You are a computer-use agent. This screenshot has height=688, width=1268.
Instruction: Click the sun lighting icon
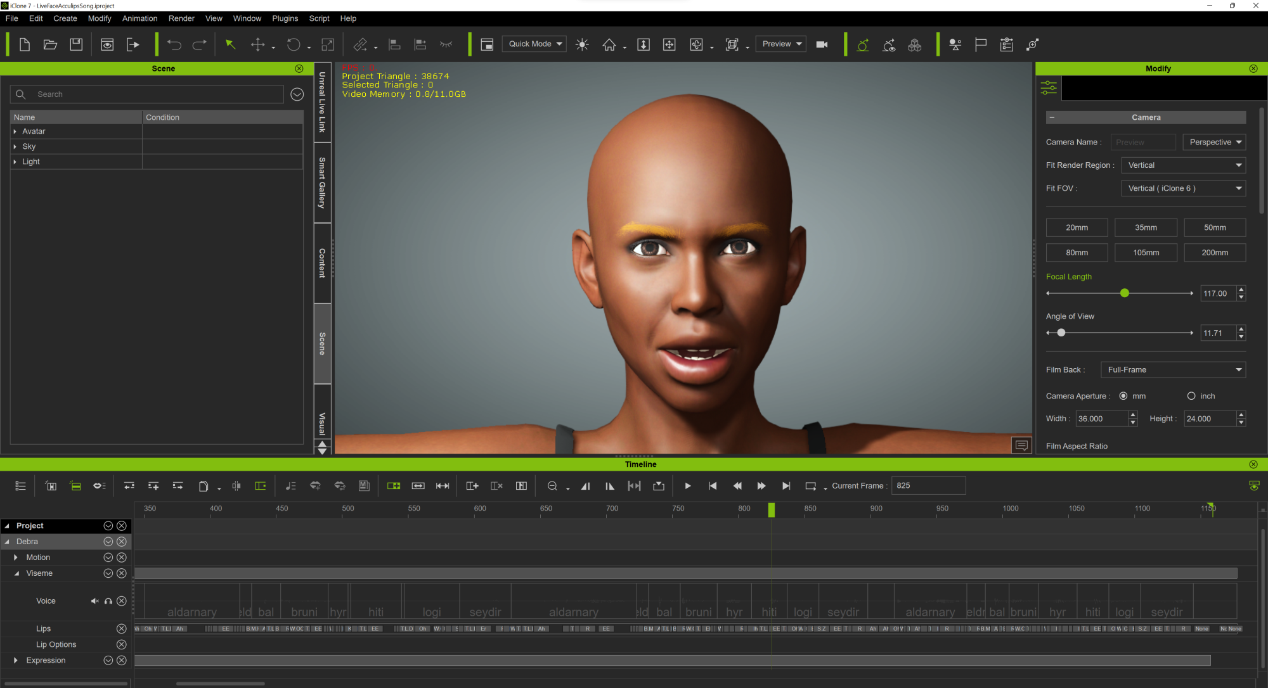pyautogui.click(x=582, y=44)
